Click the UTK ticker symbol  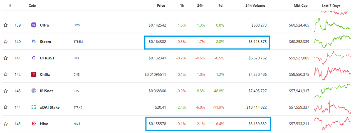[76, 58]
